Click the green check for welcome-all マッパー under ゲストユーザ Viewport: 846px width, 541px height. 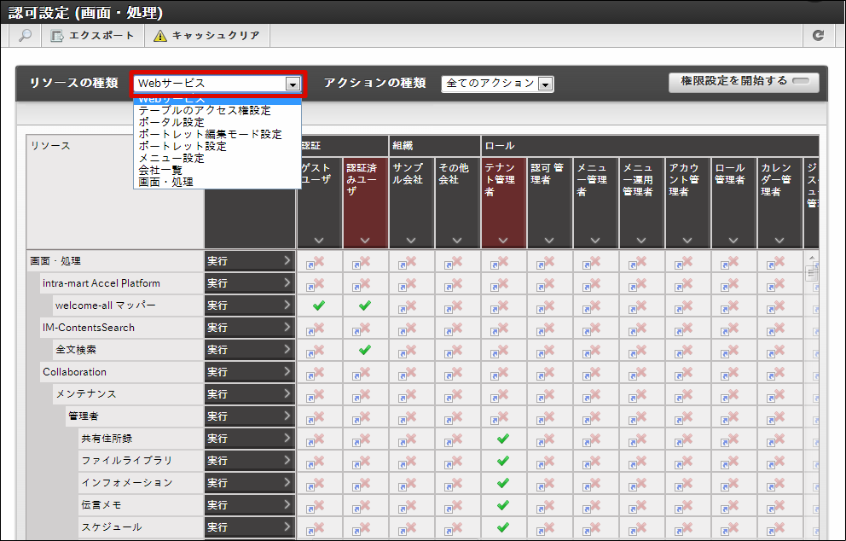click(319, 305)
